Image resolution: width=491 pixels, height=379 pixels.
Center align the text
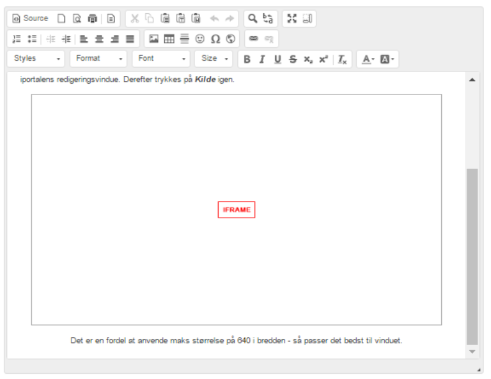pos(99,39)
